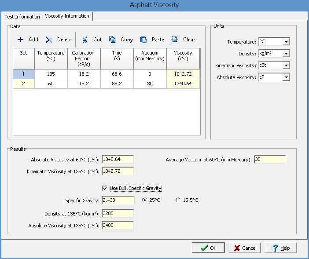Toggle the Use Bulk Specific Gravity checkbox

[x=105, y=188]
